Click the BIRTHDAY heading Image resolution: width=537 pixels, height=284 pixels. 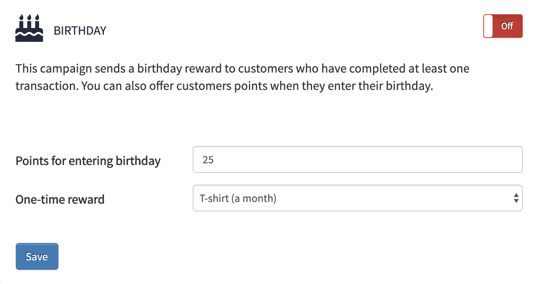80,31
